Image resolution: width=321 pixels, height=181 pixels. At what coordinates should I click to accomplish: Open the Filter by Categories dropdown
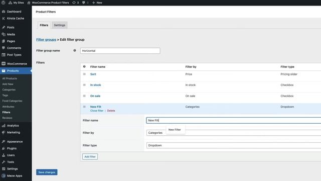[x=234, y=133]
